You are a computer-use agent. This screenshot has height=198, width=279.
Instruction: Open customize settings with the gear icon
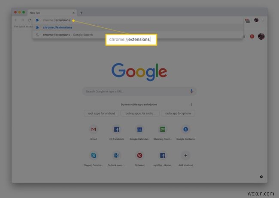261,177
